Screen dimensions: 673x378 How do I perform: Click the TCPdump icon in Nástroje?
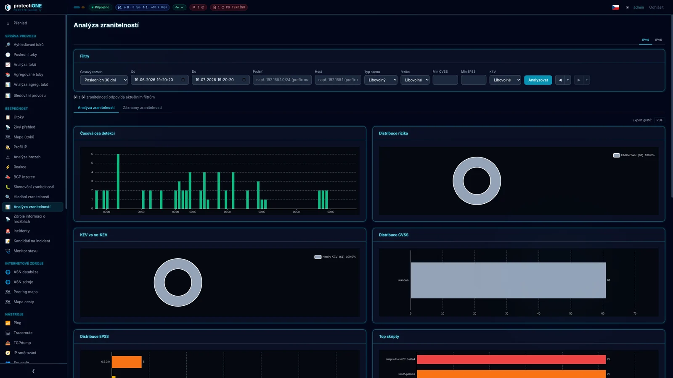[8, 343]
